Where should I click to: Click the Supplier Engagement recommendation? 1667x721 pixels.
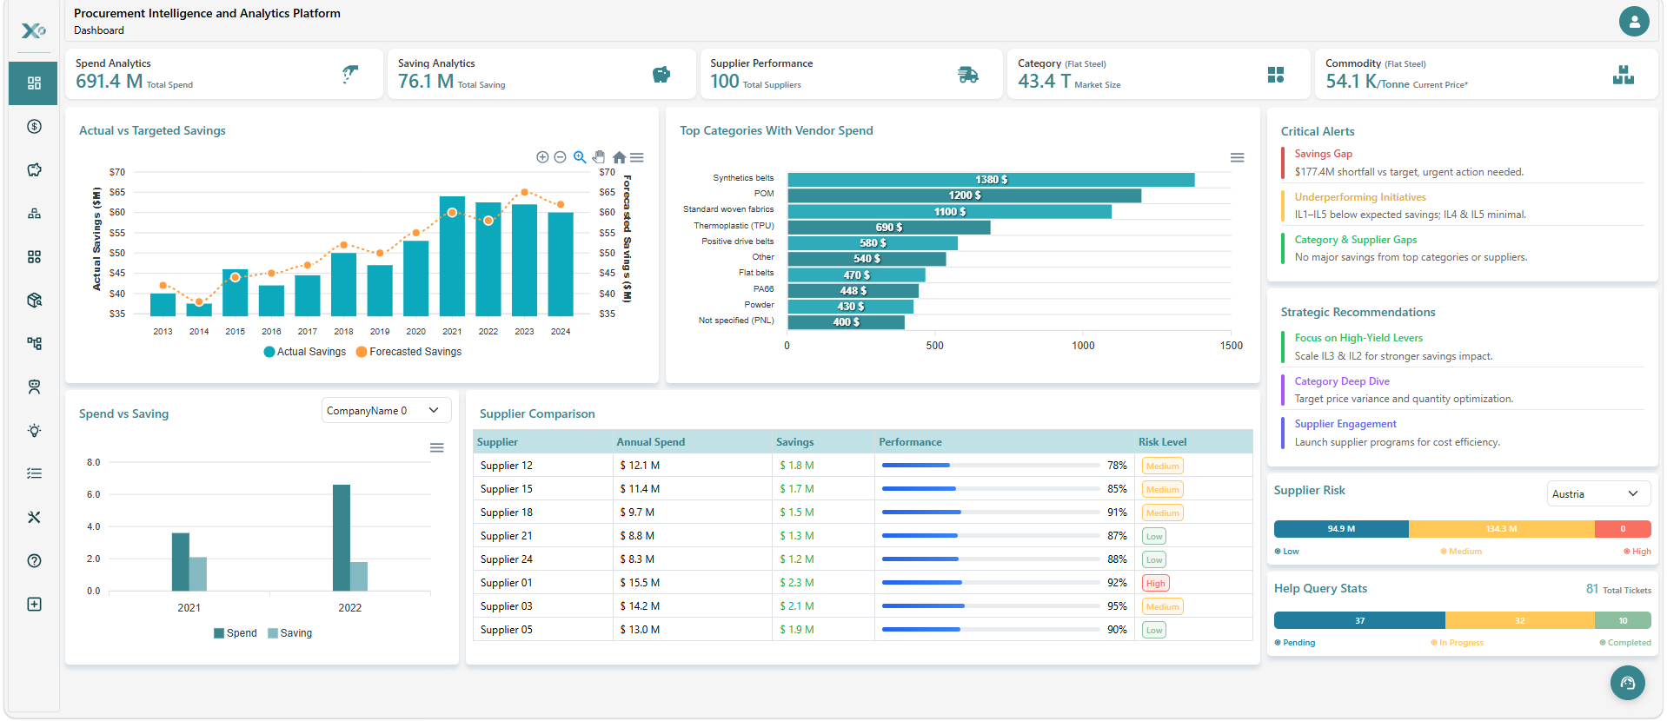[1345, 424]
